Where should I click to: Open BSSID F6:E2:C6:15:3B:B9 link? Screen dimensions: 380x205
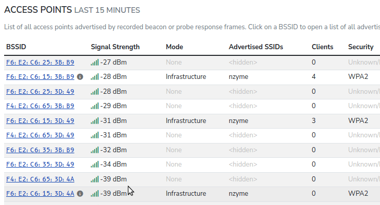pyautogui.click(x=40, y=77)
